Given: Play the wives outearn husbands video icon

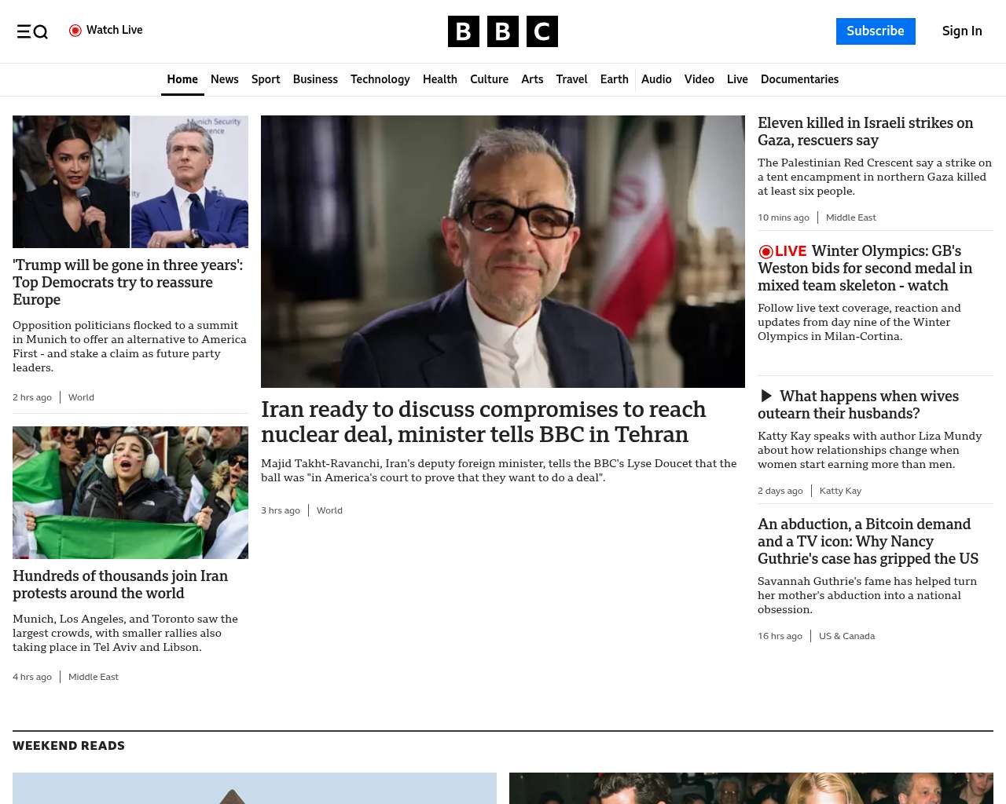Looking at the screenshot, I should 766,396.
